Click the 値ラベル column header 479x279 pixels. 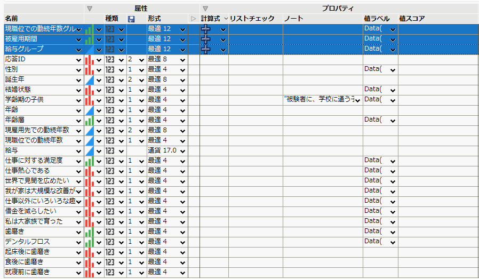377,19
